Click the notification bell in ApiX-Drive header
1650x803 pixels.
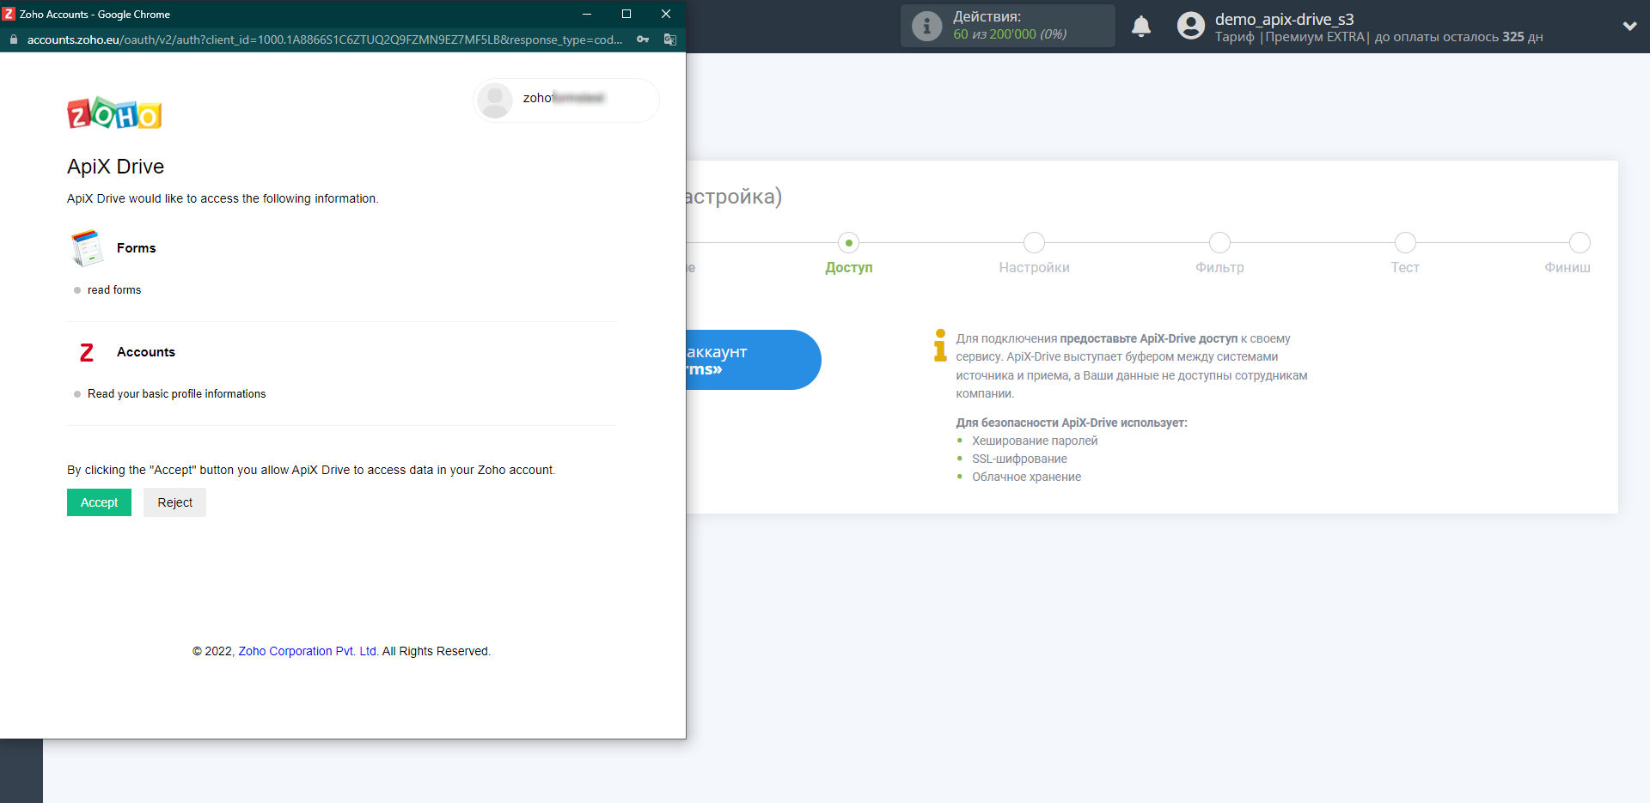tap(1141, 27)
